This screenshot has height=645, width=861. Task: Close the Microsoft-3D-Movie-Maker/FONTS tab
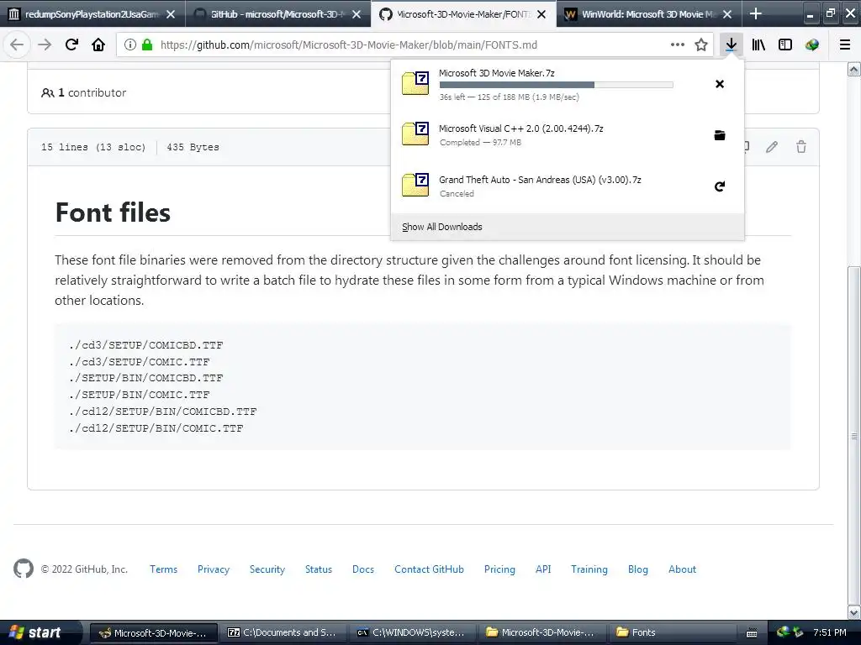(541, 14)
